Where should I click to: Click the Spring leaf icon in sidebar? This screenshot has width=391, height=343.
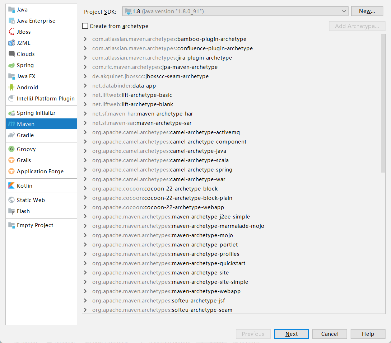[11, 65]
